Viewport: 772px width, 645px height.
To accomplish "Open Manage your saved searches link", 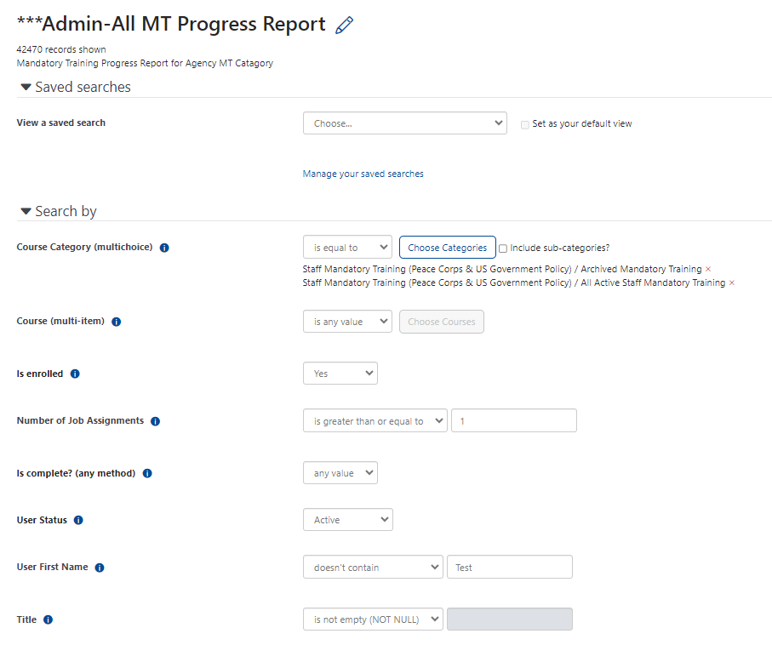I will point(363,174).
